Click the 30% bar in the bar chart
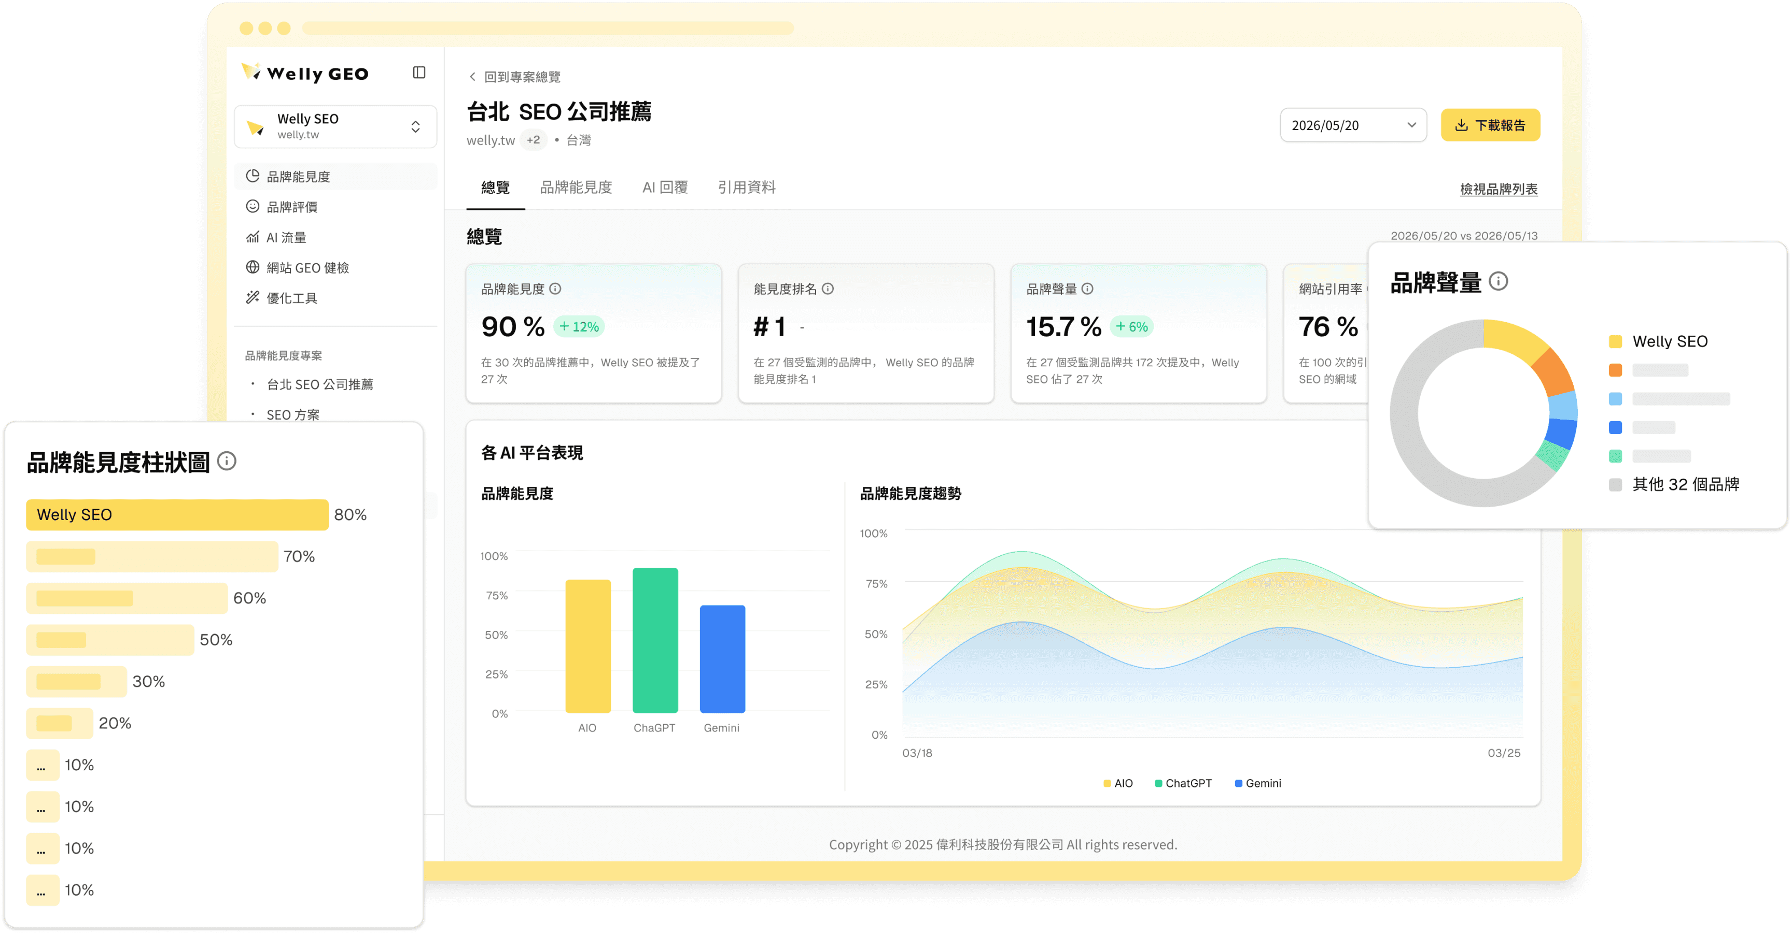Image resolution: width=1792 pixels, height=935 pixels. click(x=77, y=681)
